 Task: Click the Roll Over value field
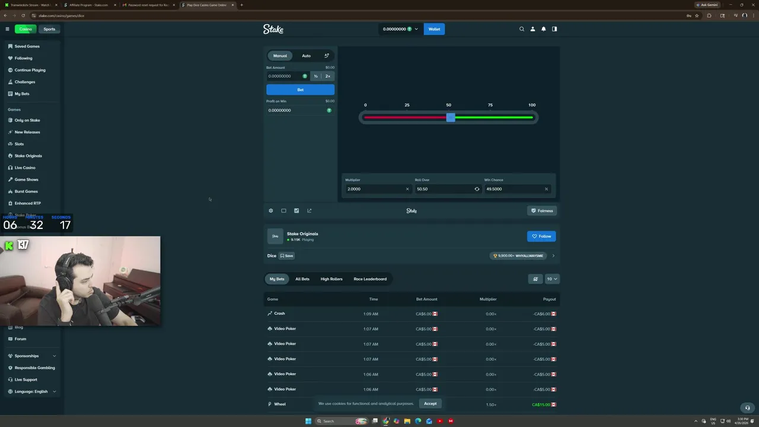447,189
